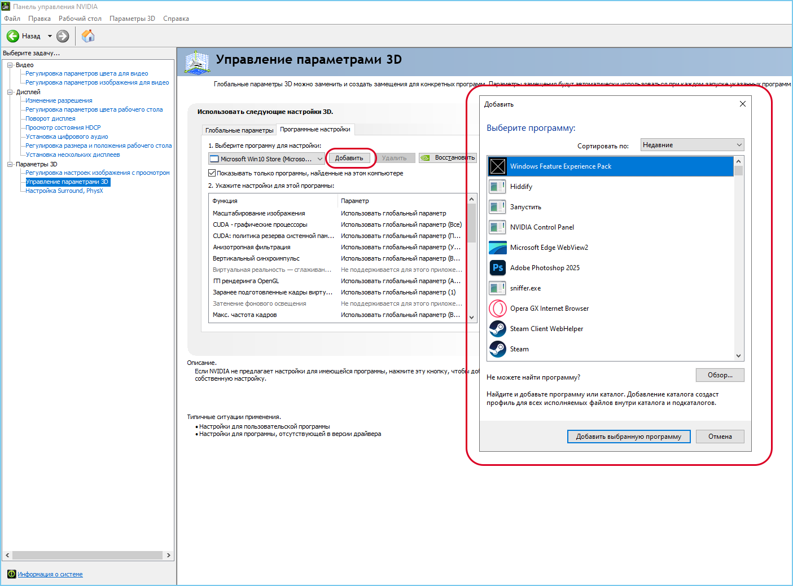Image resolution: width=793 pixels, height=586 pixels.
Task: Collapse the Видео tree node
Action: [x=10, y=65]
